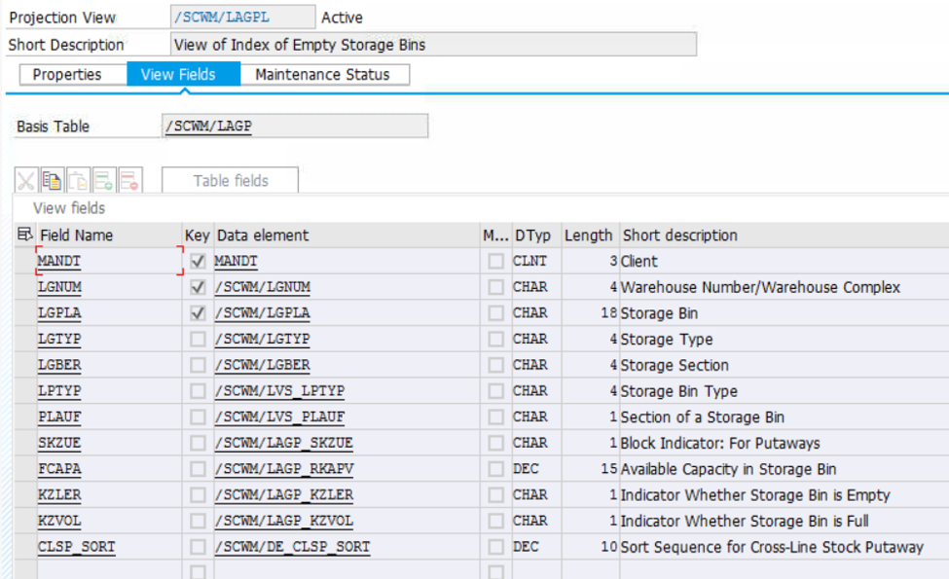The image size is (949, 579).
Task: Toggle the Key checkbox for KZVOL
Action: (198, 521)
